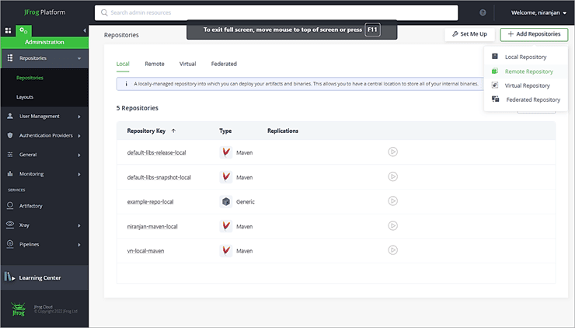Switch to the Virtual repositories tab

pos(187,64)
